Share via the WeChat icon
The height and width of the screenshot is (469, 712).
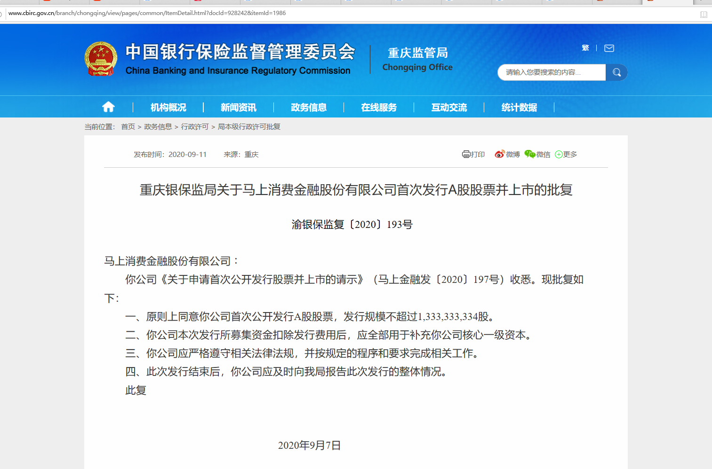[530, 154]
